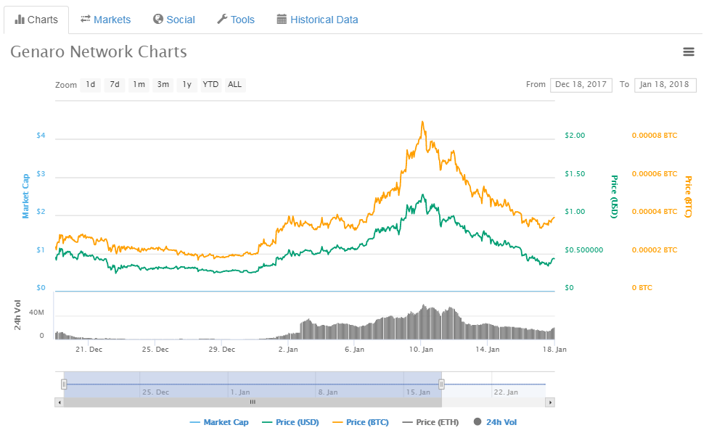The image size is (709, 433).
Task: Click the 21. Dec x-axis label
Action: tap(89, 350)
